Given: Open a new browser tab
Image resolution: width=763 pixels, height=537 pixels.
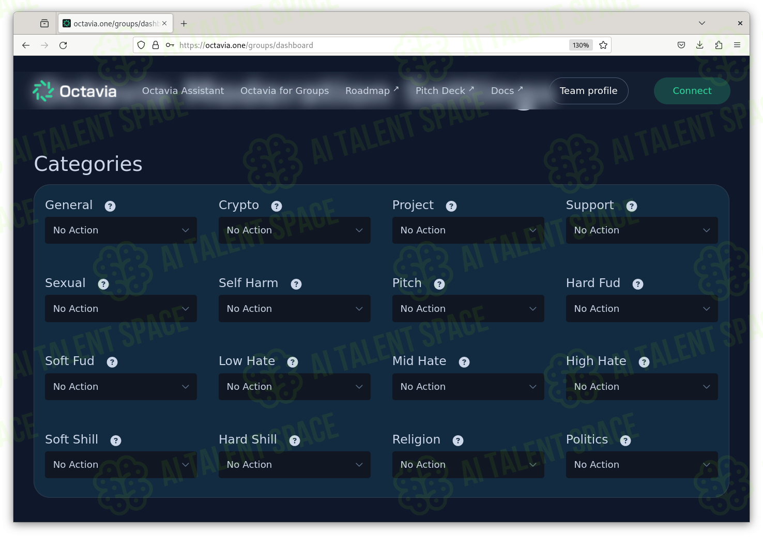Looking at the screenshot, I should coord(184,23).
